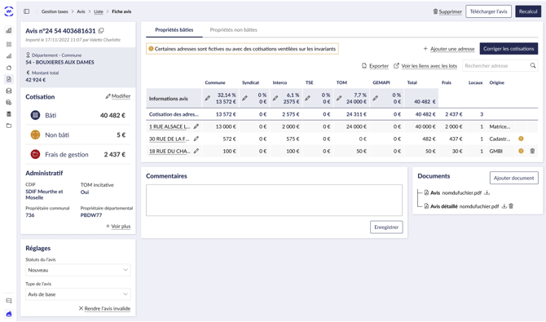Download the Avis nomdufuchier.pdf file
Viewport: 546px width, 322px height.
[x=487, y=192]
